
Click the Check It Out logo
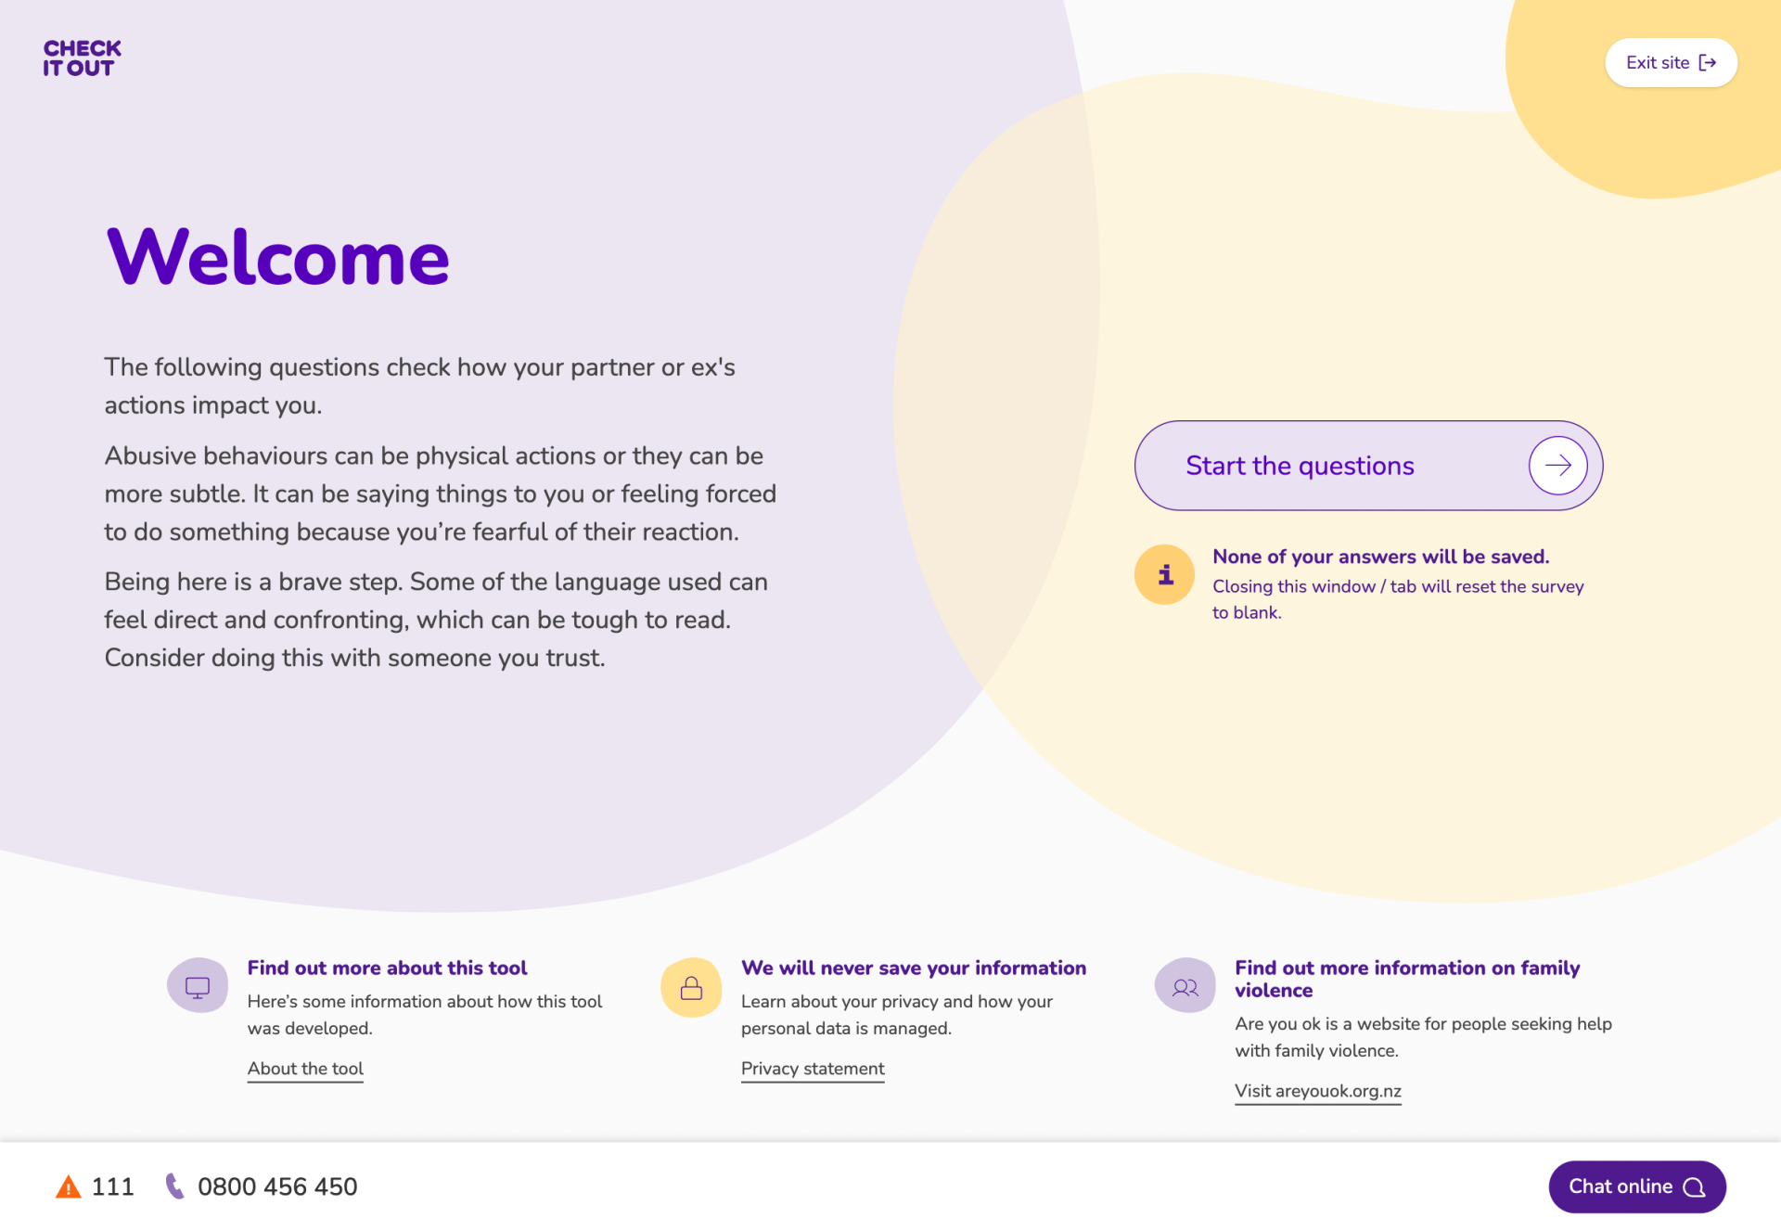point(82,58)
